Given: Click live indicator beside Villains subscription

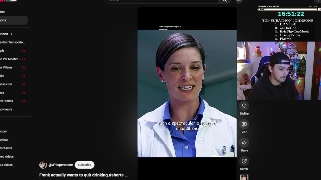Looking at the screenshot, I should point(23,67).
